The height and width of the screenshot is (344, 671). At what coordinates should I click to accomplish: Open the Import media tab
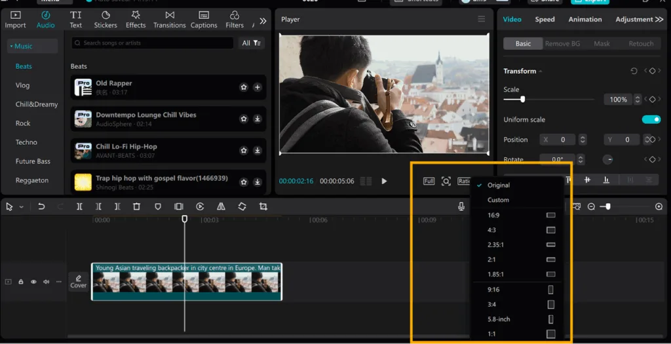pos(16,20)
